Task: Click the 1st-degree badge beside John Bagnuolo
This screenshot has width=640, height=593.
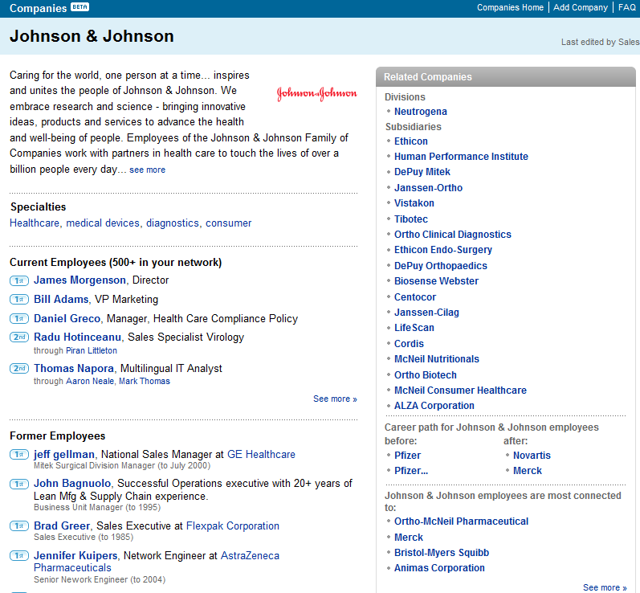Action: [x=19, y=485]
